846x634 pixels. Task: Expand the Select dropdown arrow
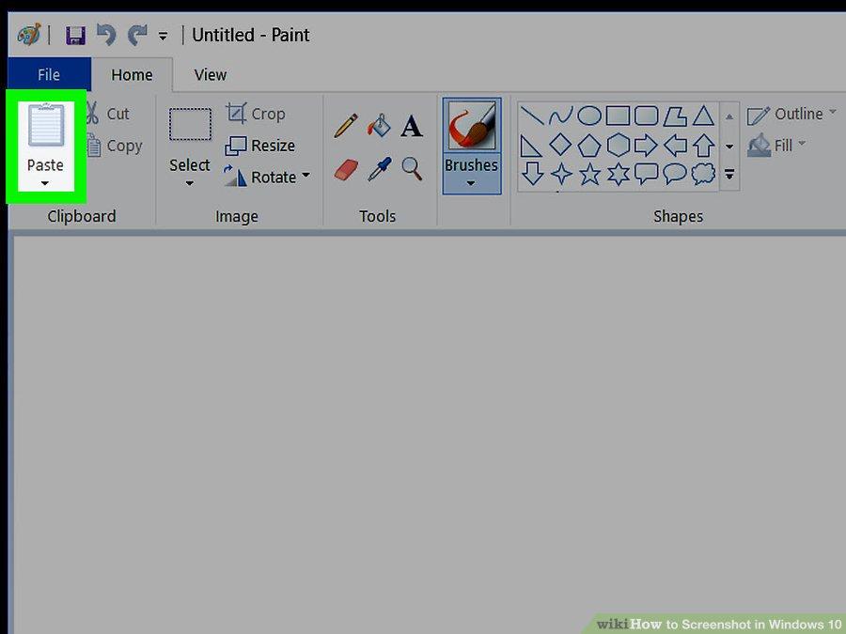click(x=189, y=183)
